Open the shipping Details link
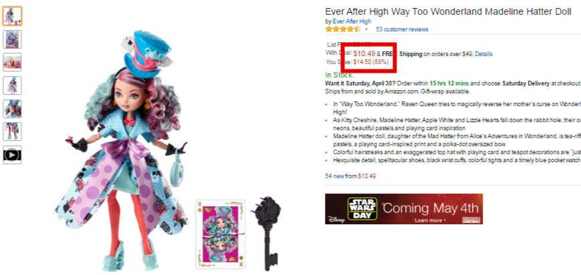Viewport: 581px width, 275px height. click(483, 54)
